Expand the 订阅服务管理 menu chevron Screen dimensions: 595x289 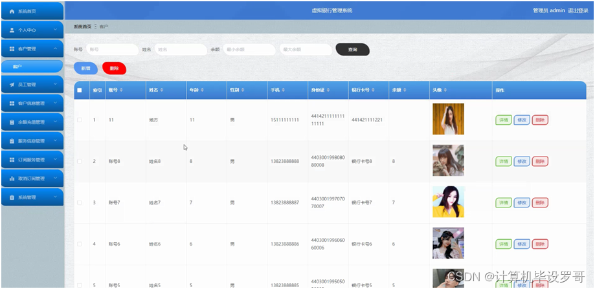click(x=56, y=160)
